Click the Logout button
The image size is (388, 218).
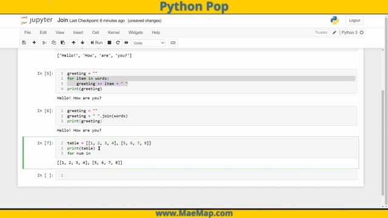(x=354, y=21)
